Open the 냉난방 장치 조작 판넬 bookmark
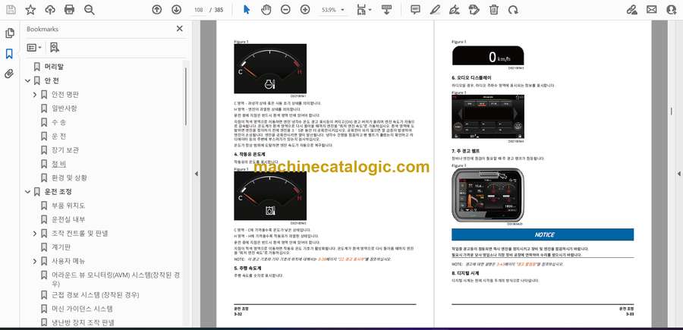 83,322
